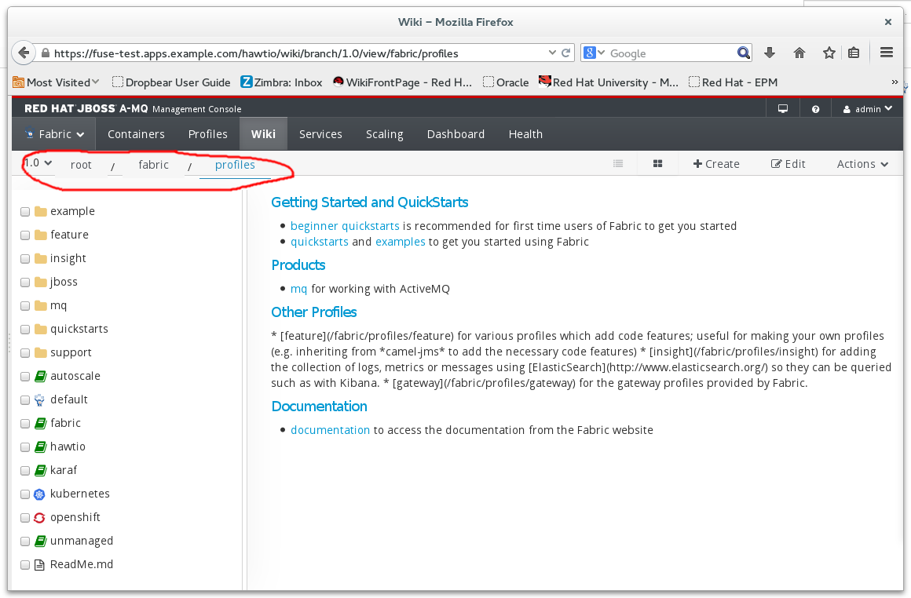Click the red openshift icon

click(x=39, y=517)
